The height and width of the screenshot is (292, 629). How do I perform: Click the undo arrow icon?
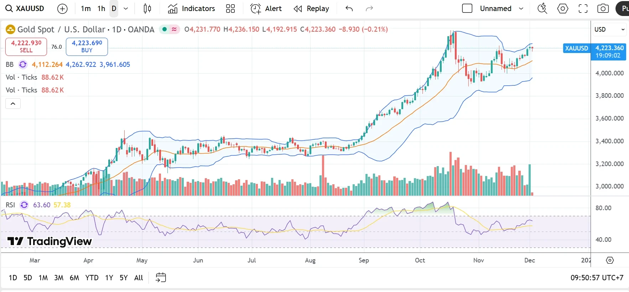click(349, 9)
